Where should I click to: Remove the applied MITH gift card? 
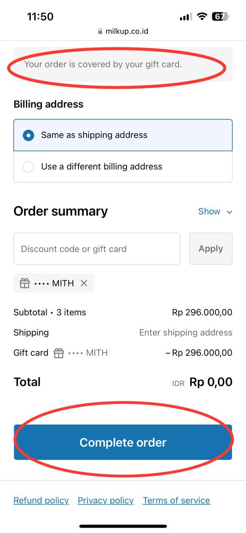point(84,283)
